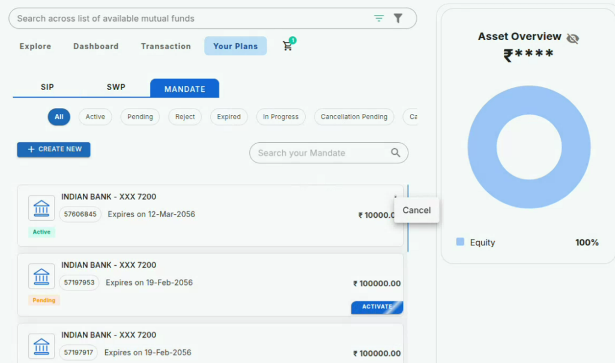Open the shopping cart icon

288,46
